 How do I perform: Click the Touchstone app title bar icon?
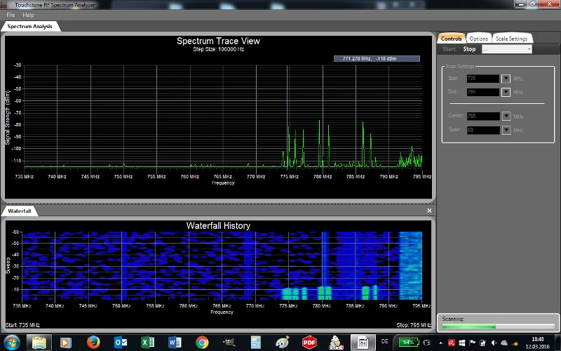(x=4, y=5)
